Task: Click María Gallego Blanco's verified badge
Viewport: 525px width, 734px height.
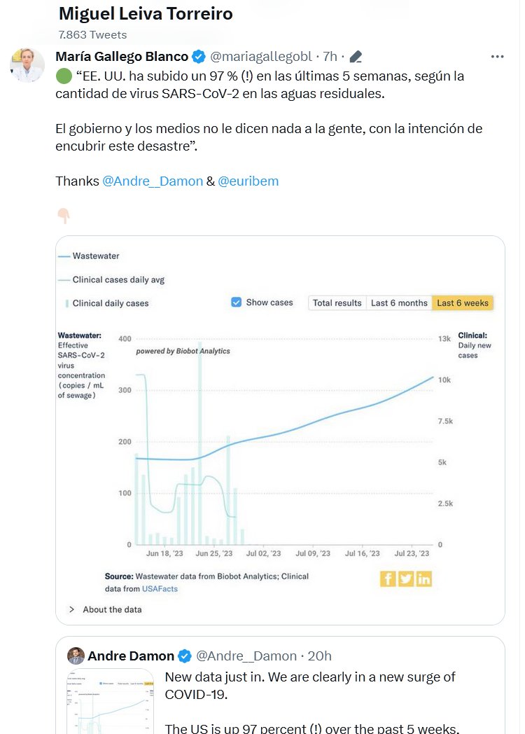Action: (x=199, y=57)
